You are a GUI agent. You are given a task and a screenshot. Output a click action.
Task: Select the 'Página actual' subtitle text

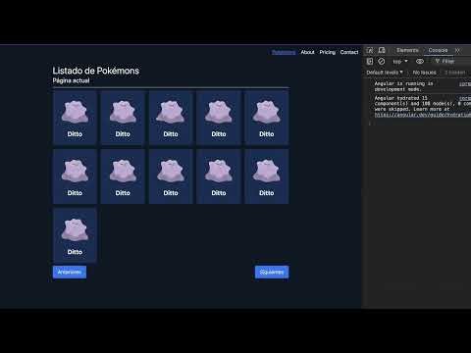(x=71, y=80)
